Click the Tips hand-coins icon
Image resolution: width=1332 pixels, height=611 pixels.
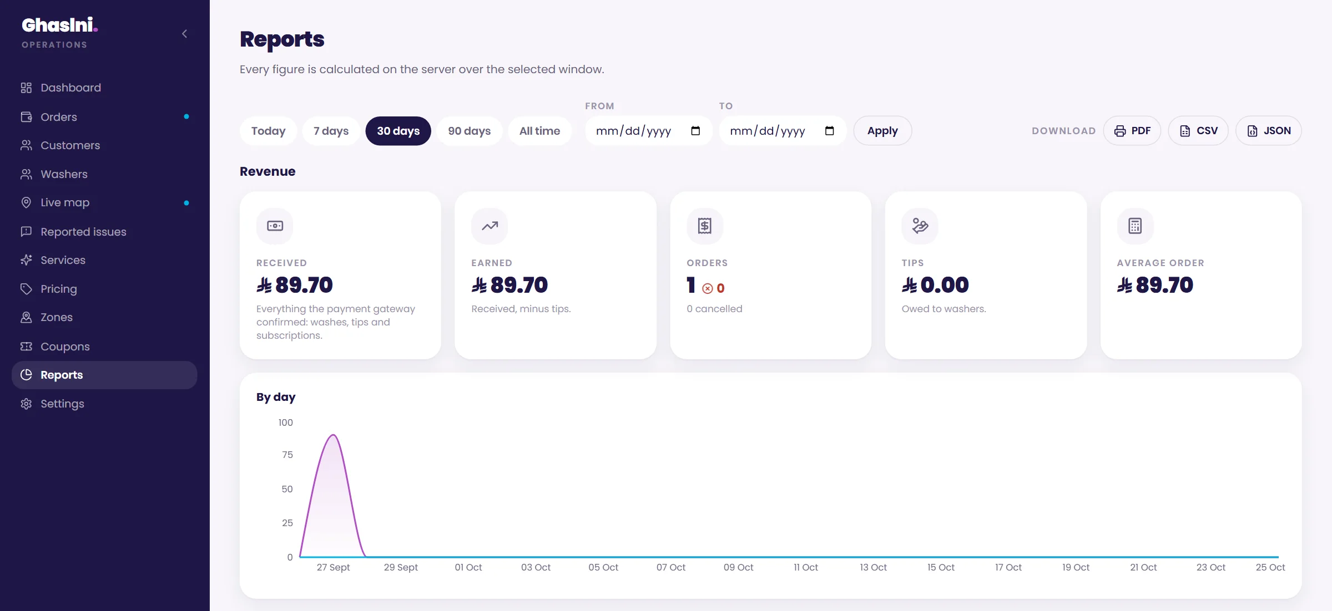pos(920,226)
